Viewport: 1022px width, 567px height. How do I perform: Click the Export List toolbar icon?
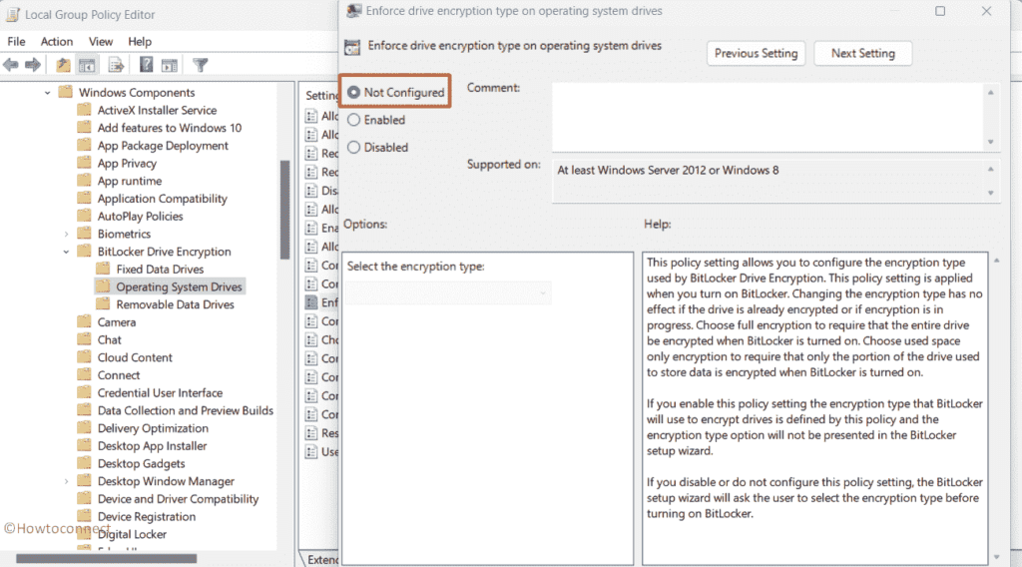point(116,65)
